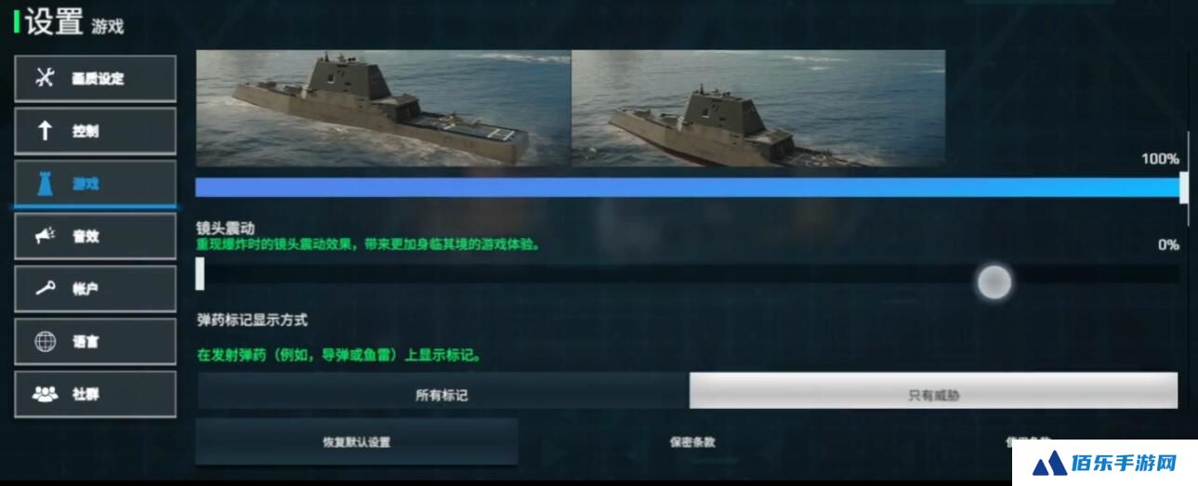The height and width of the screenshot is (486, 1198).
Task: Open the 画质设定 settings tab
Action: pyautogui.click(x=95, y=79)
